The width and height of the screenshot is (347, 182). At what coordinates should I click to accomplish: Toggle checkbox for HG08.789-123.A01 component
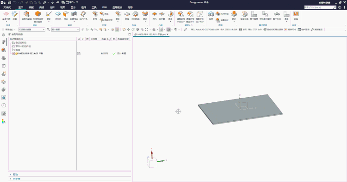tap(13, 53)
